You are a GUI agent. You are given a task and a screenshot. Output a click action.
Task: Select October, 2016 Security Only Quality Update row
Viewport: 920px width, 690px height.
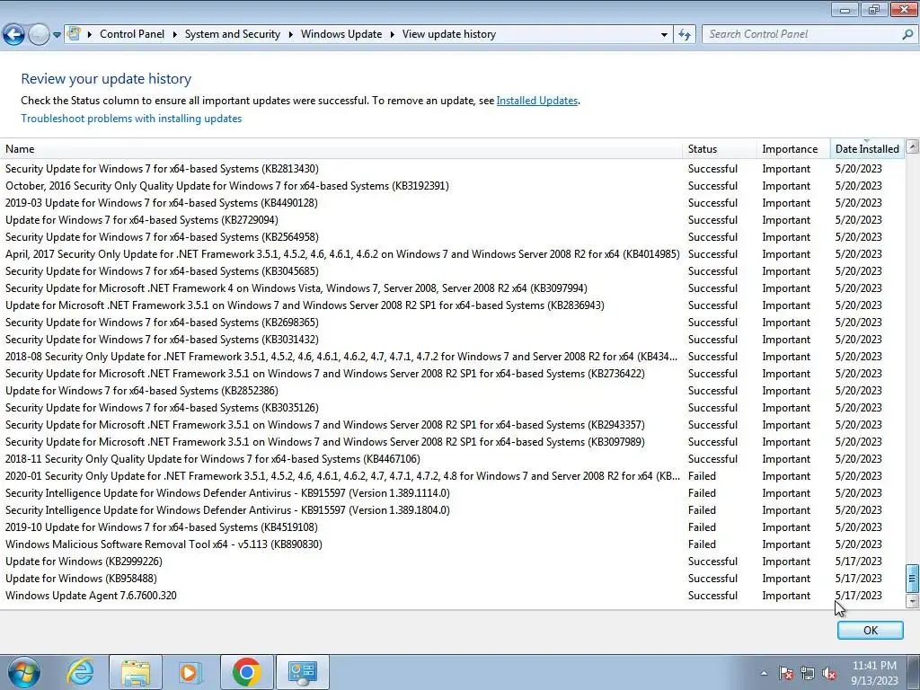point(452,186)
